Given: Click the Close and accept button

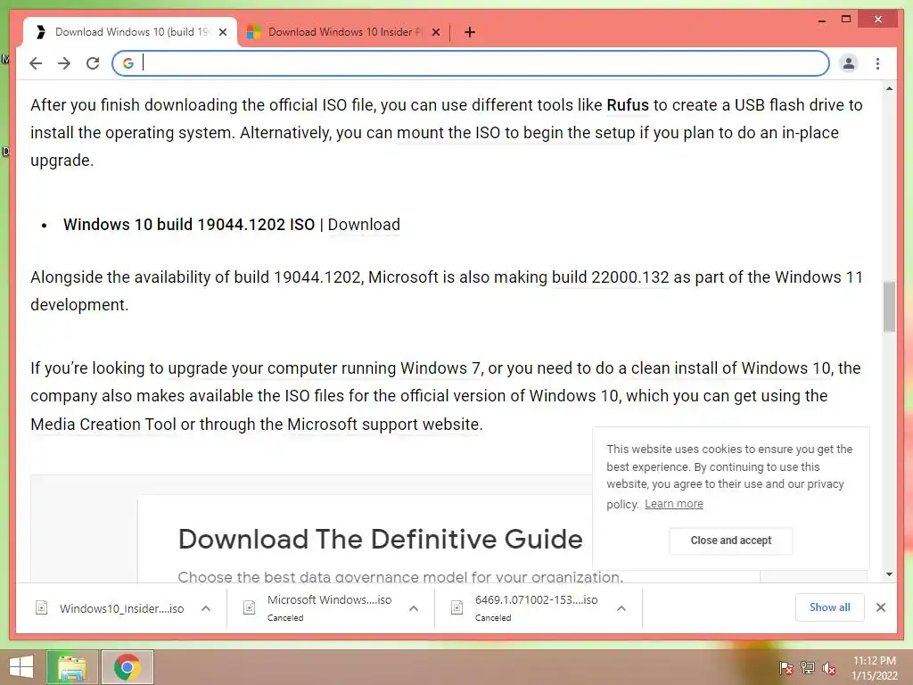Looking at the screenshot, I should [x=731, y=541].
